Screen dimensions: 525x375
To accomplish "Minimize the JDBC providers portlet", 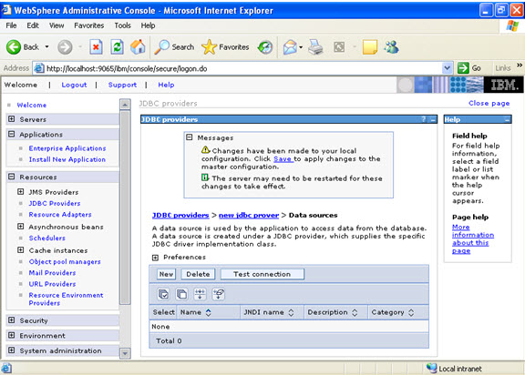I will (x=433, y=119).
